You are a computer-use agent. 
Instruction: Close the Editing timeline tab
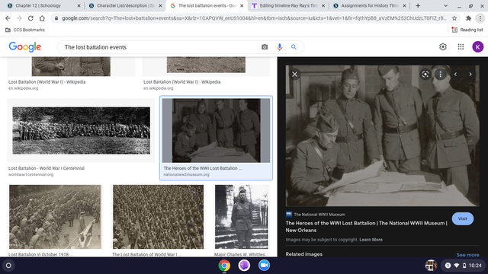click(323, 5)
